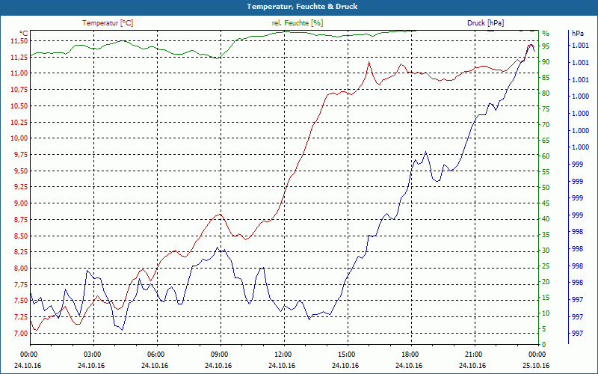Image resolution: width=598 pixels, height=374 pixels.
Task: Click the green "55" humidity axis value
Action: tap(546, 172)
